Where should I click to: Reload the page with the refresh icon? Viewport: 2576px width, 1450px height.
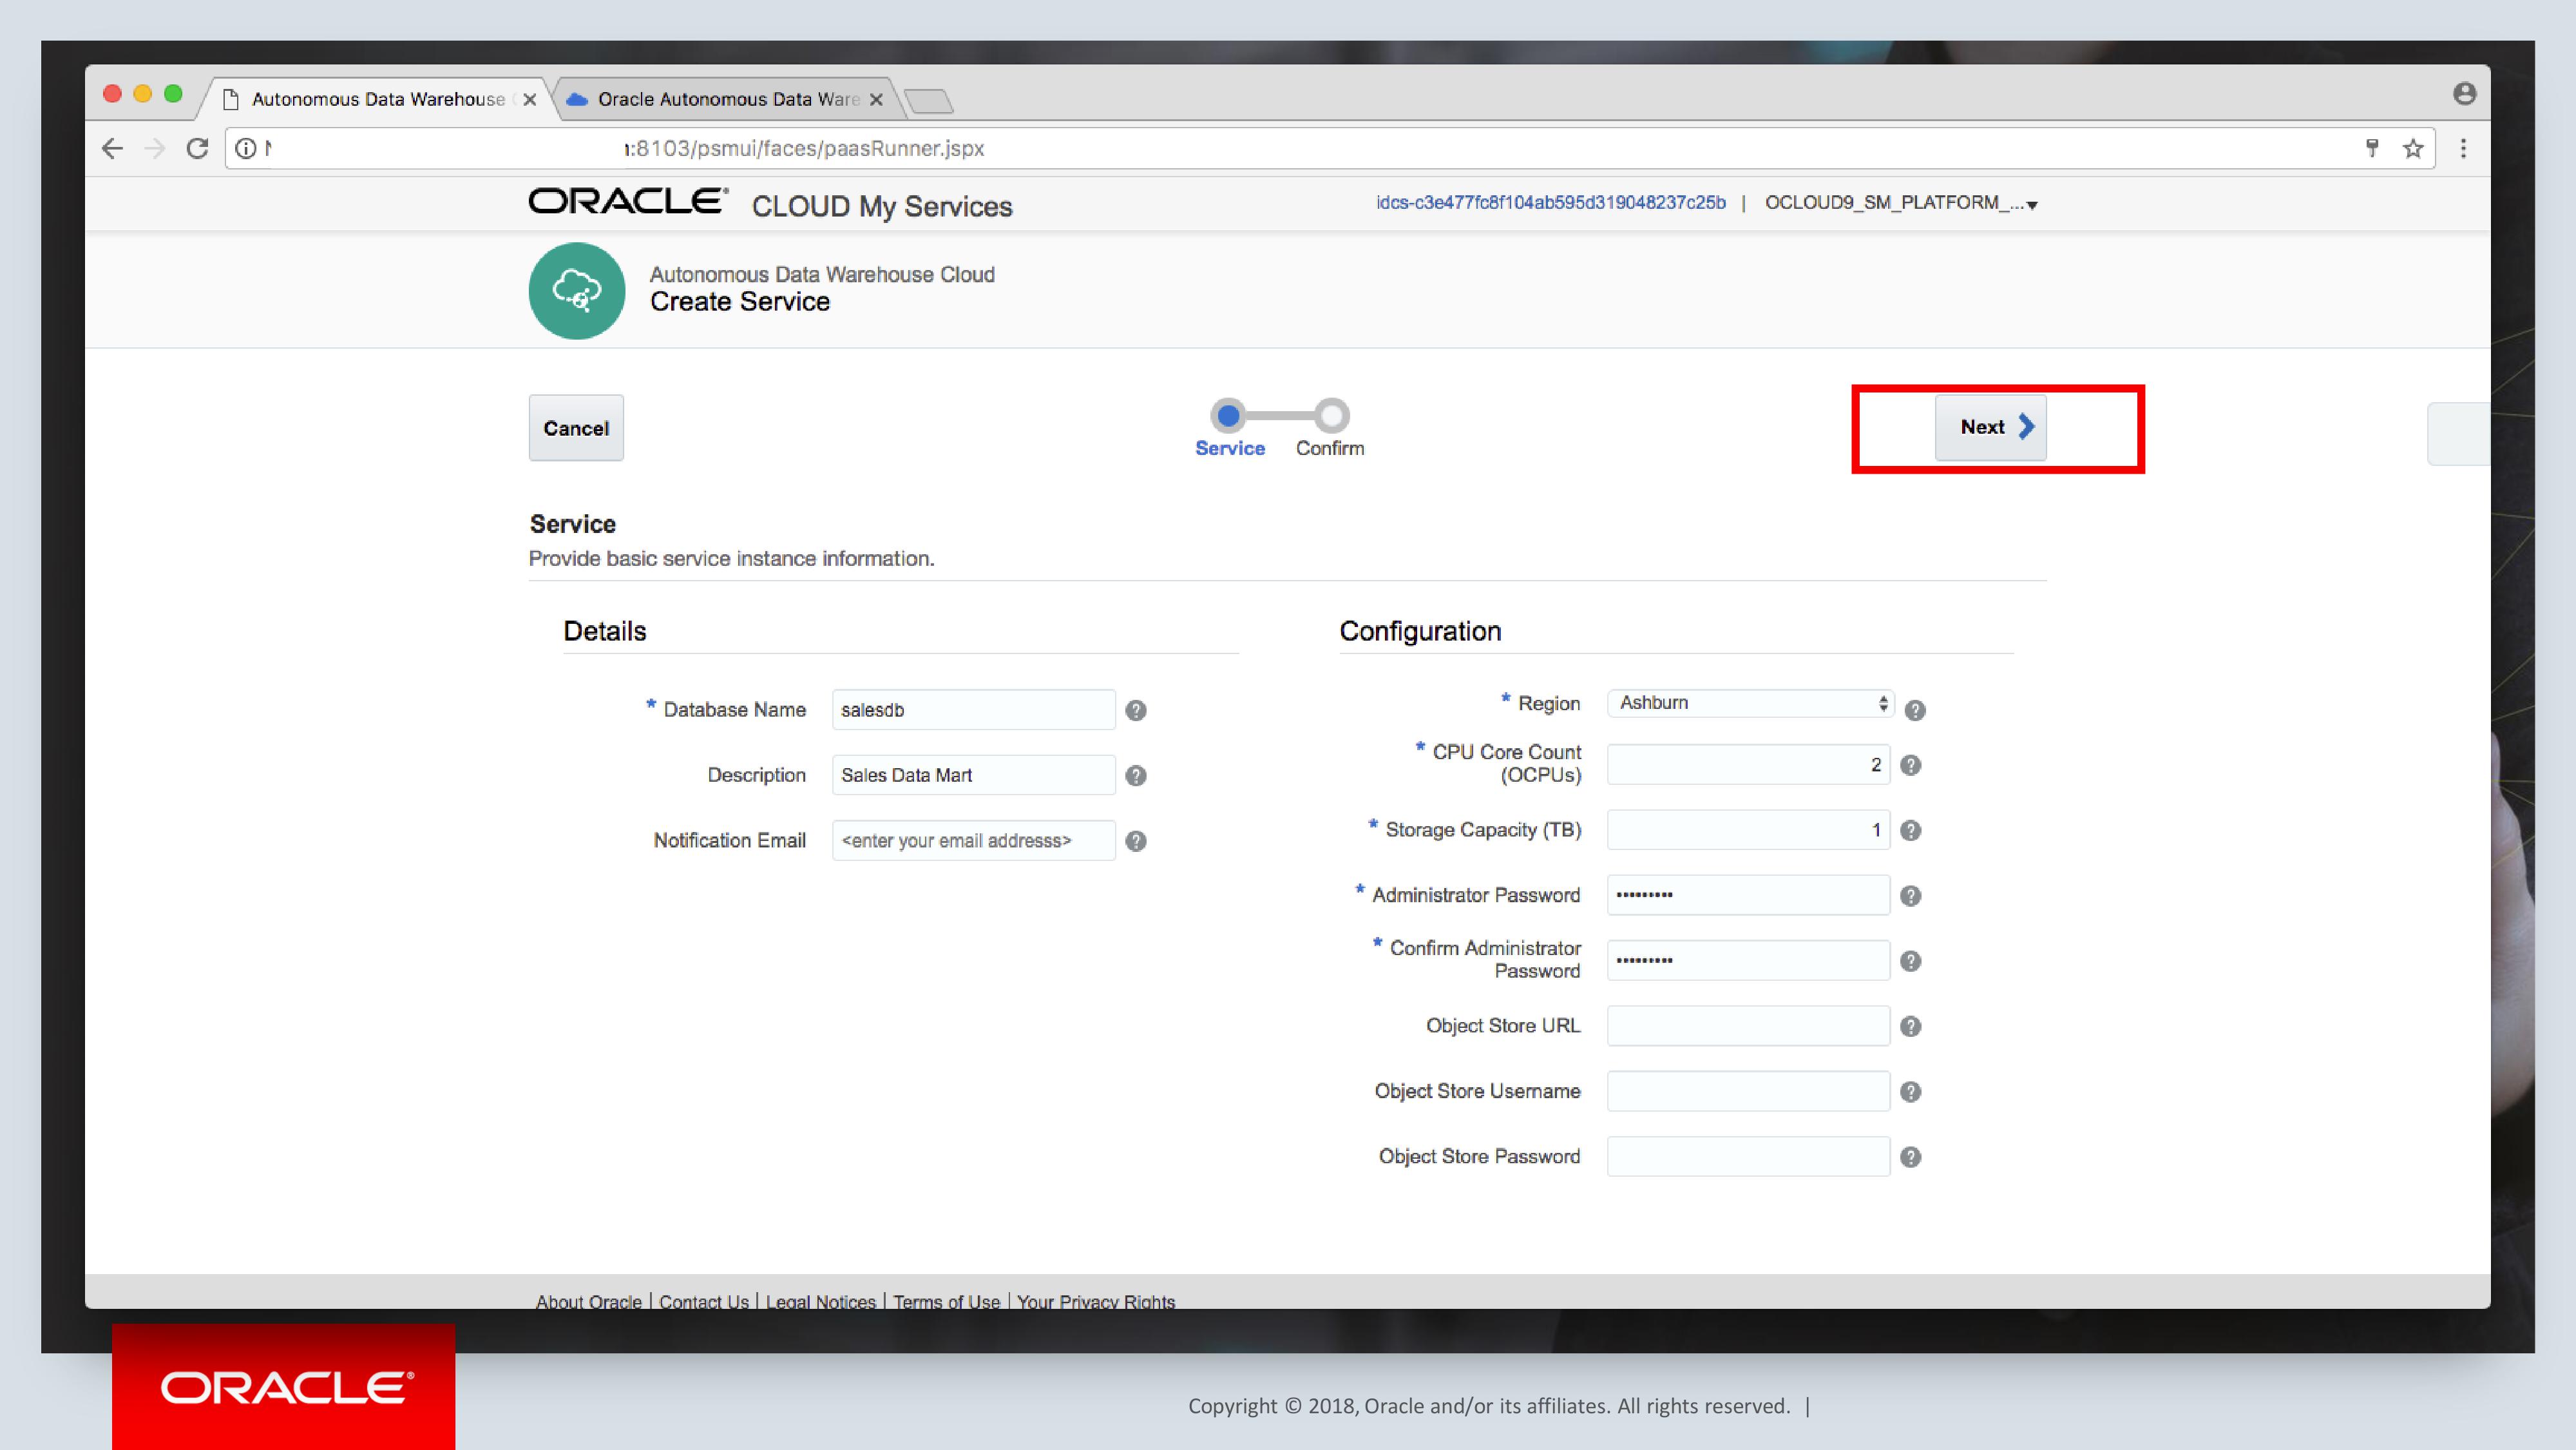[x=197, y=148]
